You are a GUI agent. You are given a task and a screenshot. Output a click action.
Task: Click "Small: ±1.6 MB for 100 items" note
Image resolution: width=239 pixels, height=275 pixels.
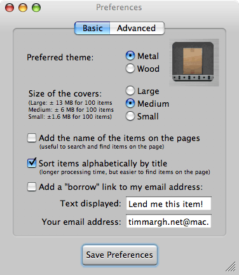coord(70,117)
